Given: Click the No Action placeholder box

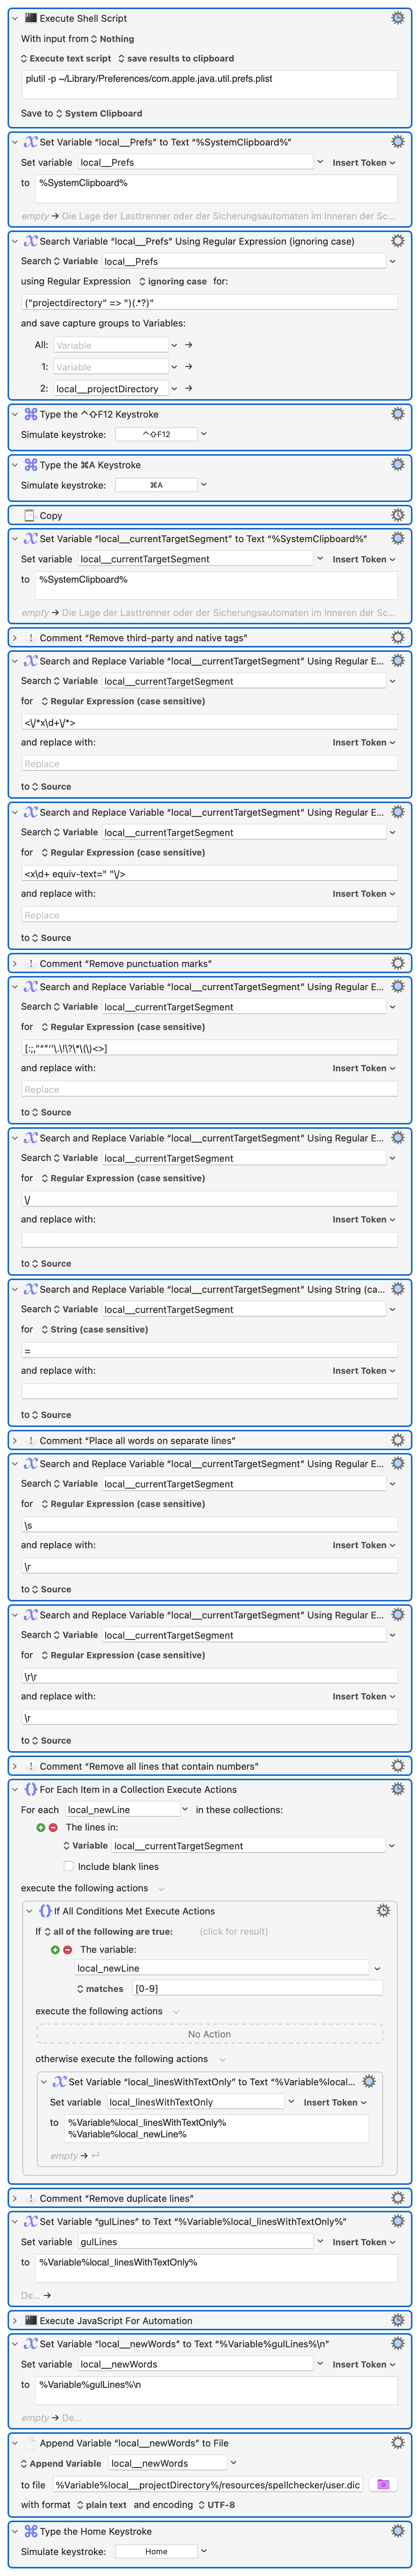Looking at the screenshot, I should 210,2034.
